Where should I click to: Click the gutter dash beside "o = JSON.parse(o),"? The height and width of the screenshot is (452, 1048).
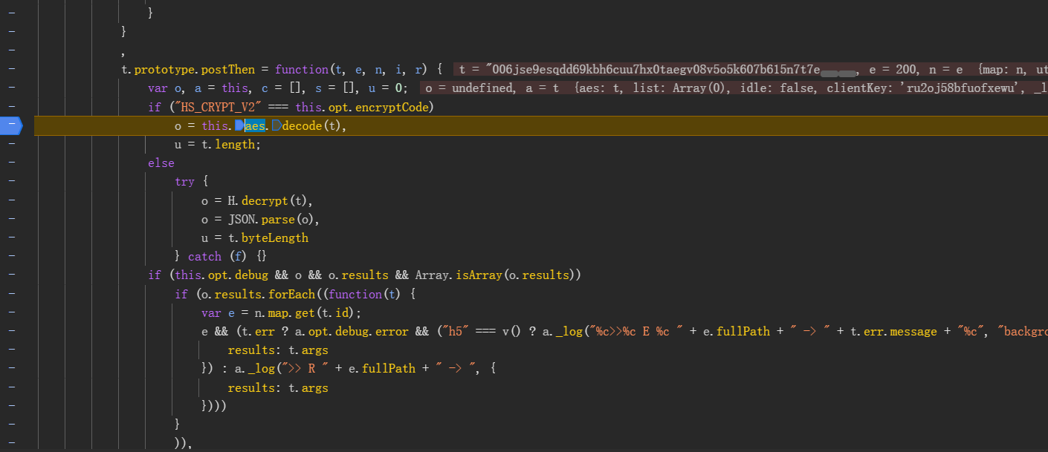12,220
